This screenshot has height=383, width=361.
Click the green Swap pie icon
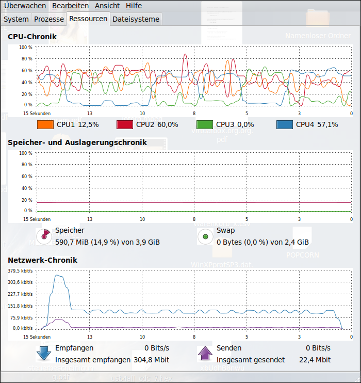pyautogui.click(x=206, y=236)
